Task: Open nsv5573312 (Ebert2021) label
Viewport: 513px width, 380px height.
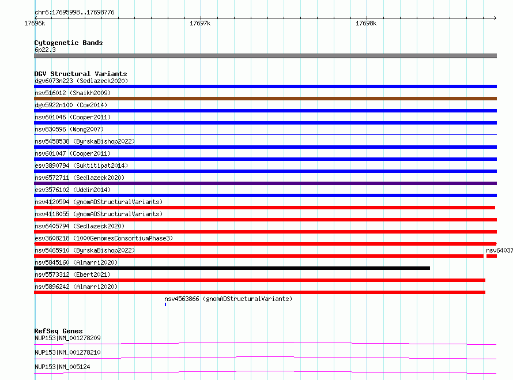Action: coord(73,274)
